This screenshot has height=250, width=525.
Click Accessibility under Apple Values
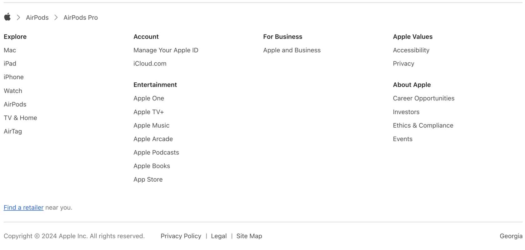point(411,50)
